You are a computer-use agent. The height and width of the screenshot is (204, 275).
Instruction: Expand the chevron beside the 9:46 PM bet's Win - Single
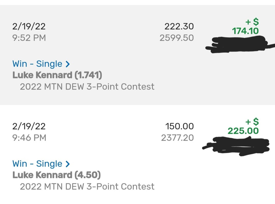point(68,164)
